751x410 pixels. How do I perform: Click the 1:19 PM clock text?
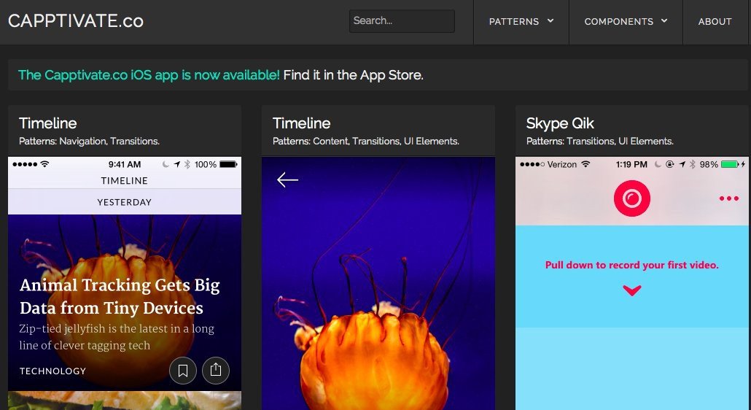(x=631, y=164)
